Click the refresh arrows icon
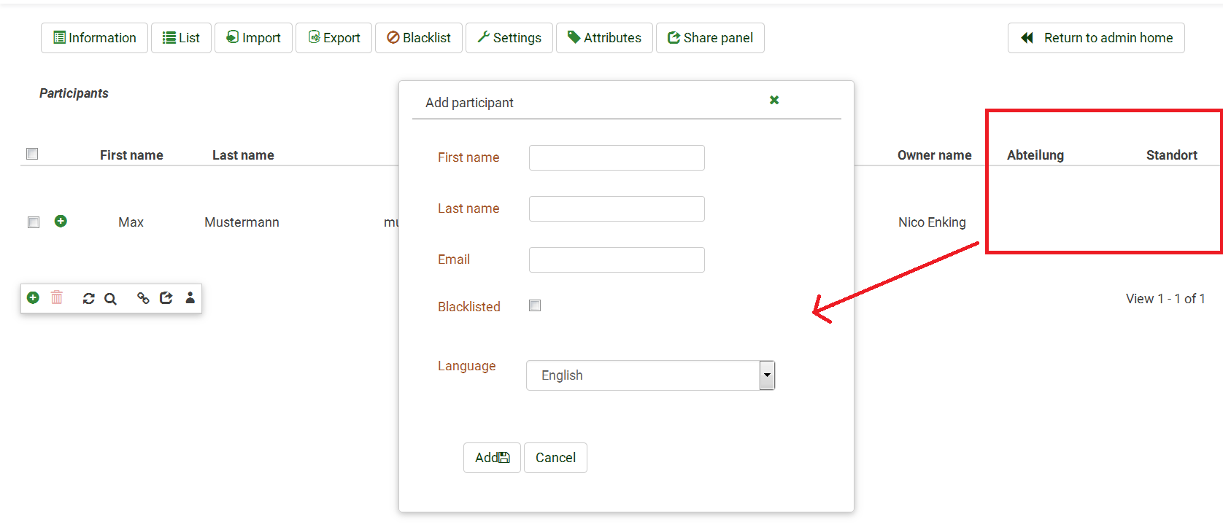This screenshot has width=1223, height=527. pos(89,298)
